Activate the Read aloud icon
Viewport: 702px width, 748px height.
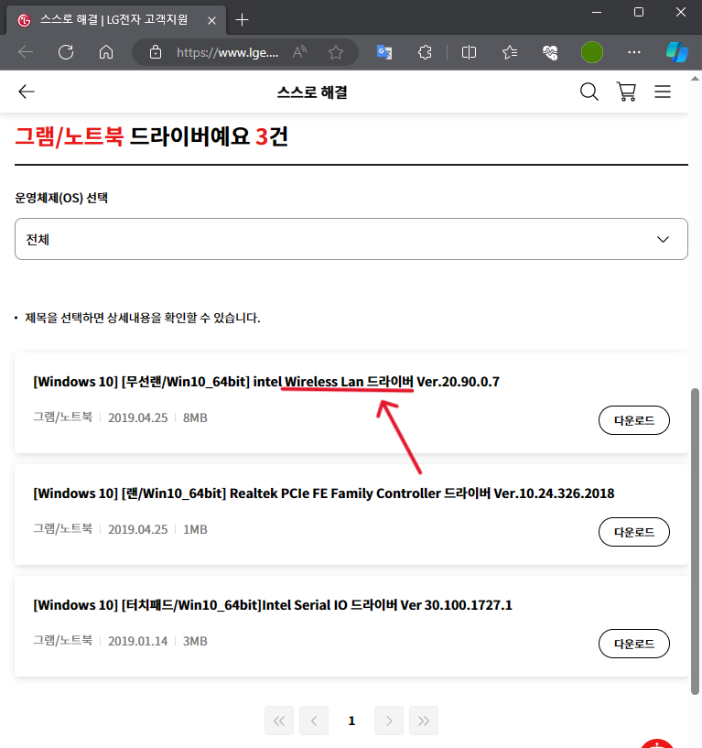tap(299, 52)
